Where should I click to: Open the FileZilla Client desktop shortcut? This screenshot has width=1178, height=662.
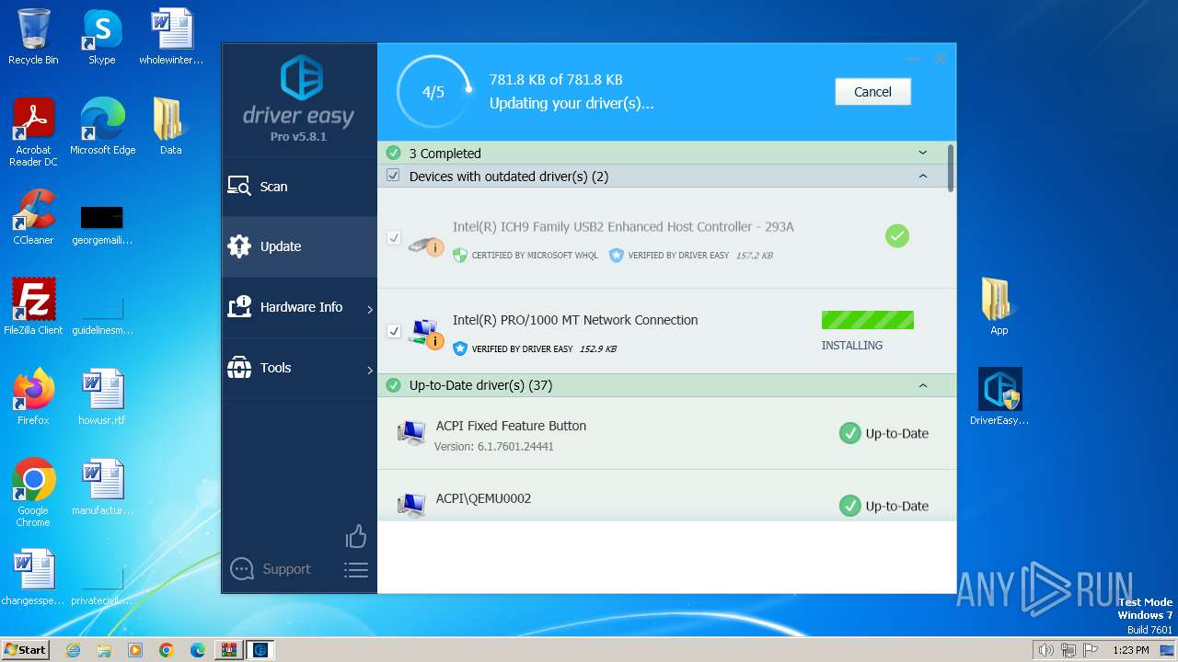click(x=33, y=307)
